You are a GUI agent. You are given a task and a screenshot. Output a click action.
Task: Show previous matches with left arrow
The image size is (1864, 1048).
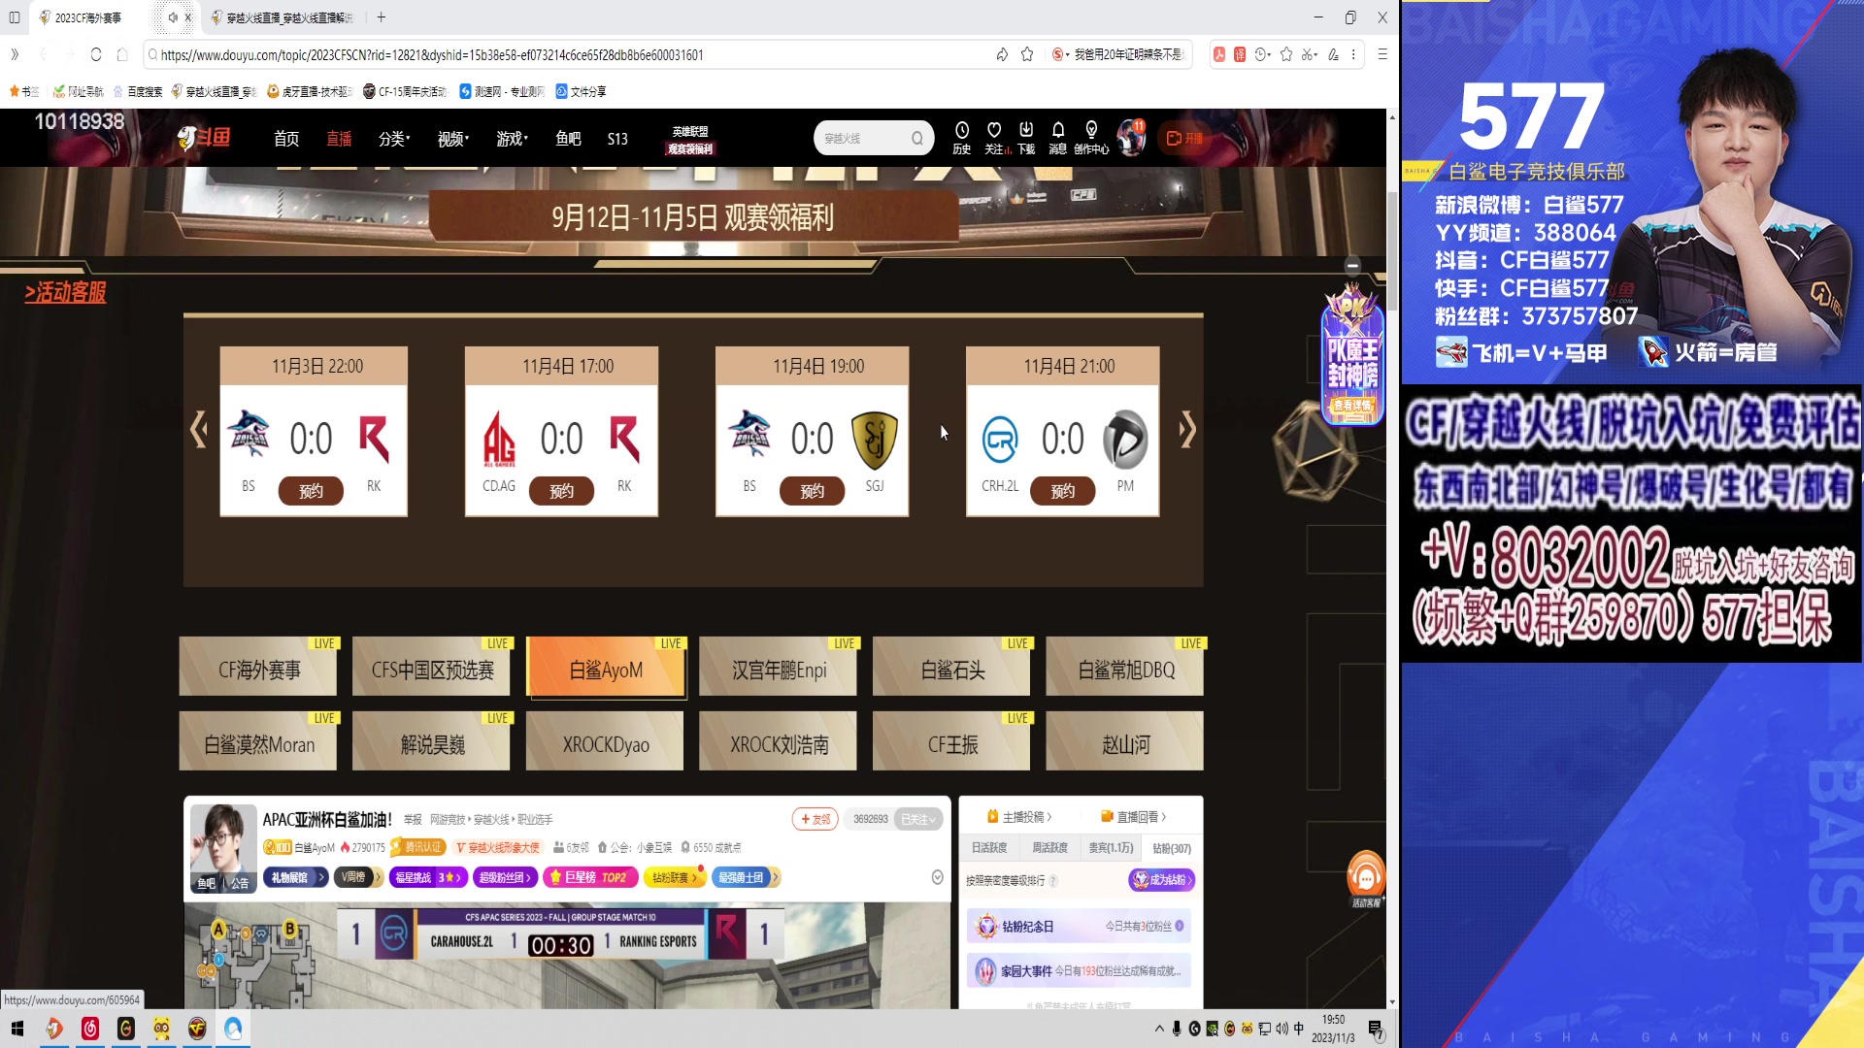click(x=198, y=429)
